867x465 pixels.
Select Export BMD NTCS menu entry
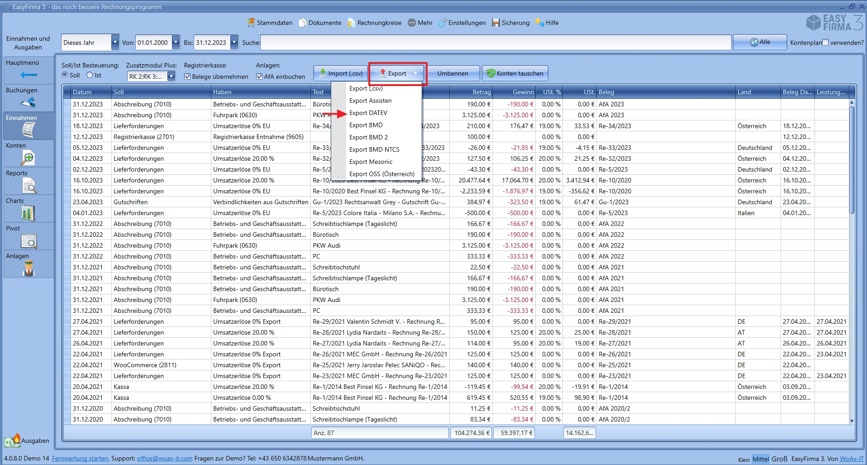pyautogui.click(x=374, y=149)
